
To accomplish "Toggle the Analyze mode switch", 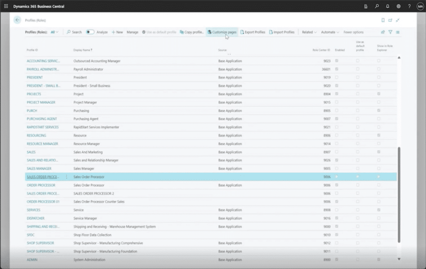I will 90,32.
